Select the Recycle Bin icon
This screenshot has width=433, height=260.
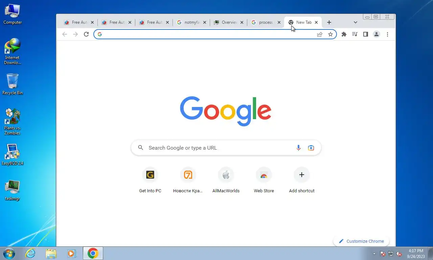[x=13, y=84]
